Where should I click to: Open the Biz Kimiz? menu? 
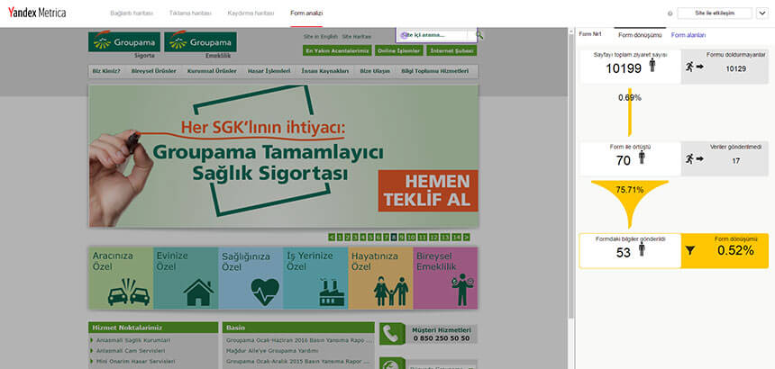pos(106,71)
